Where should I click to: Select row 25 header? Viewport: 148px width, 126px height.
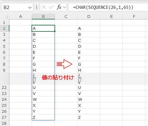pos(5,105)
